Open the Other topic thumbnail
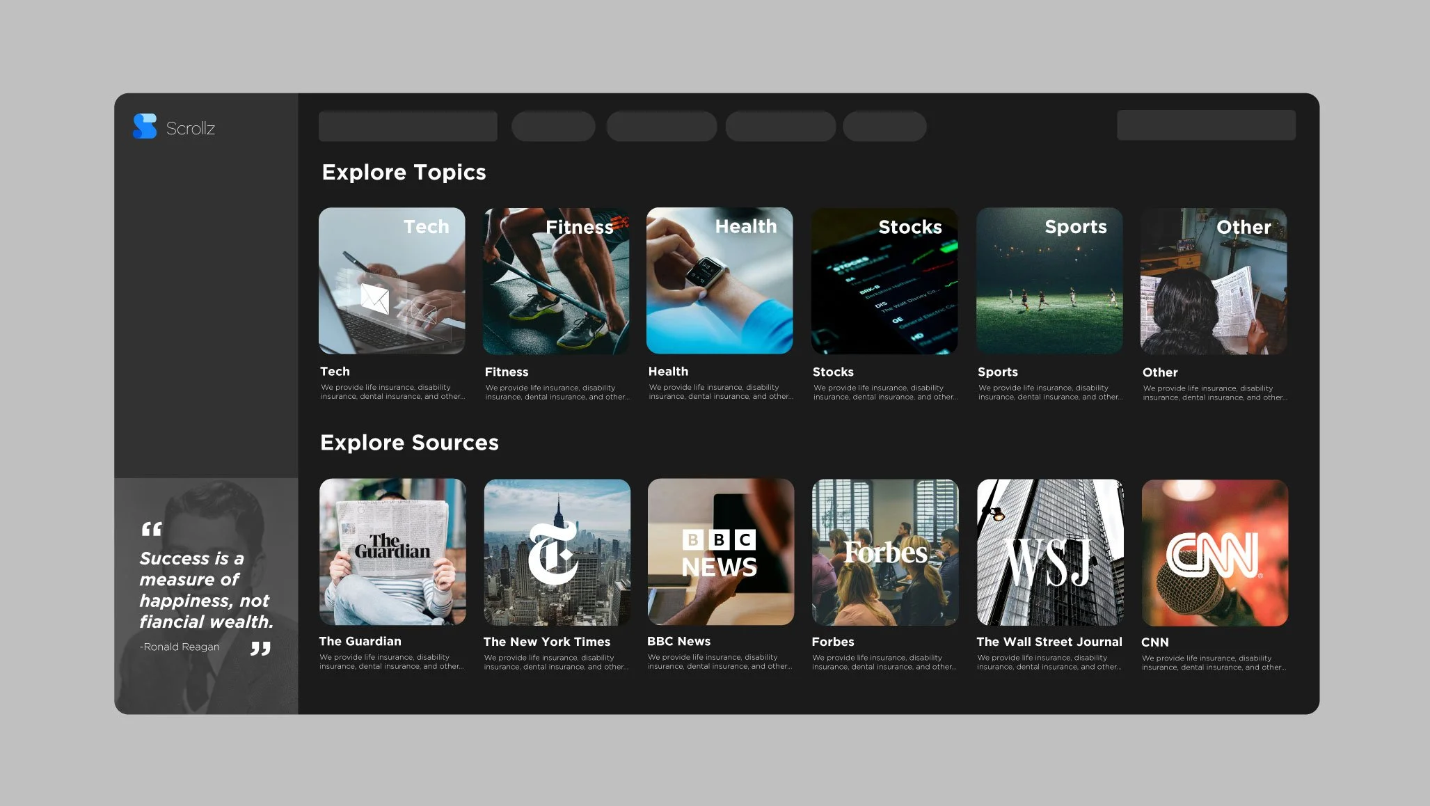 click(1213, 280)
